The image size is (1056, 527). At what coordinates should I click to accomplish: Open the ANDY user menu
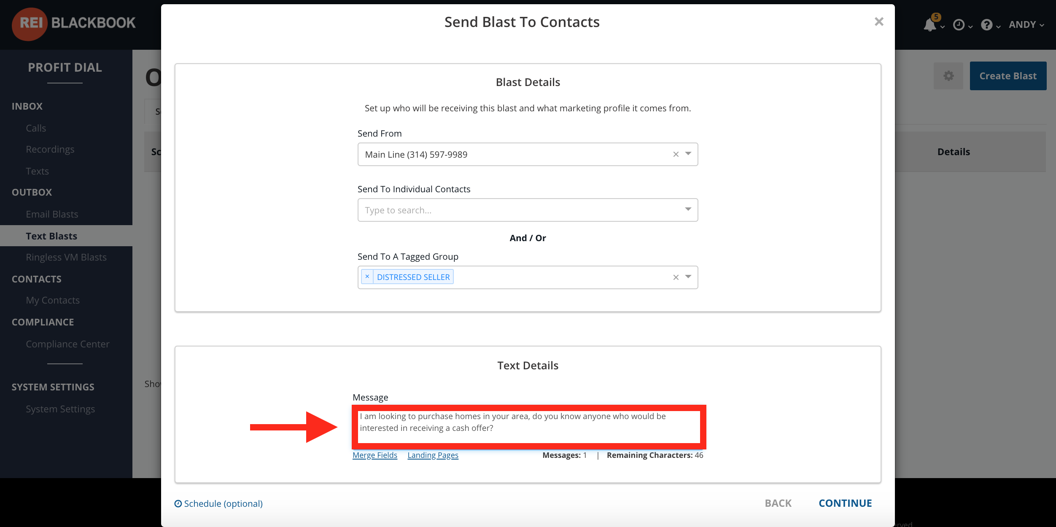pos(1026,25)
